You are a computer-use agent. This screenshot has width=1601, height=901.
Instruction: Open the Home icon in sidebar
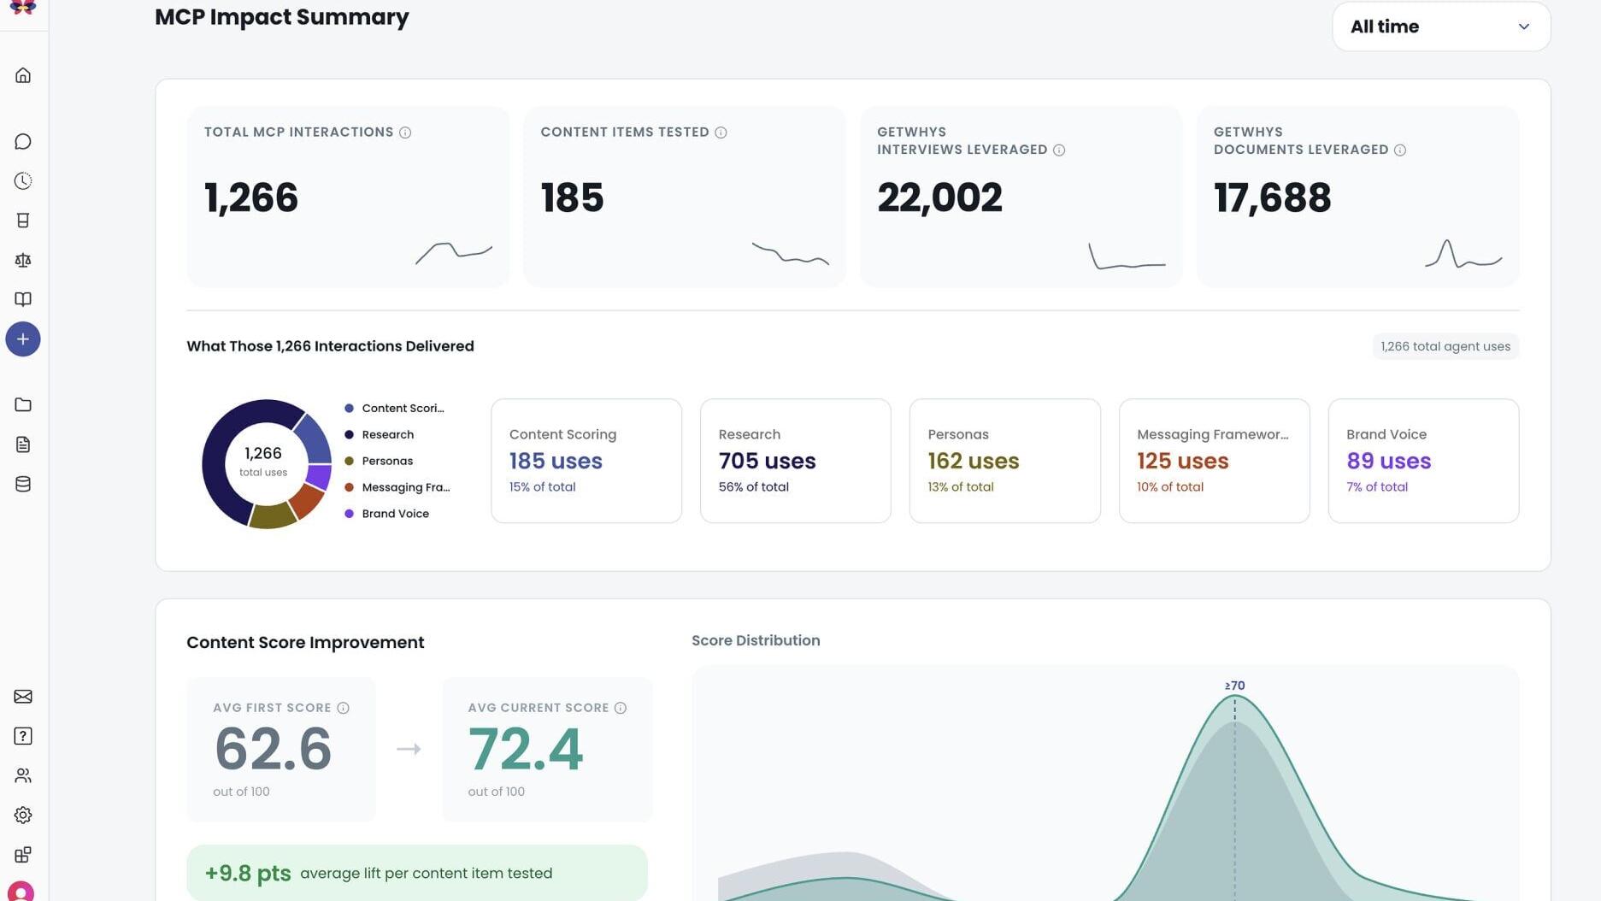[x=23, y=75]
